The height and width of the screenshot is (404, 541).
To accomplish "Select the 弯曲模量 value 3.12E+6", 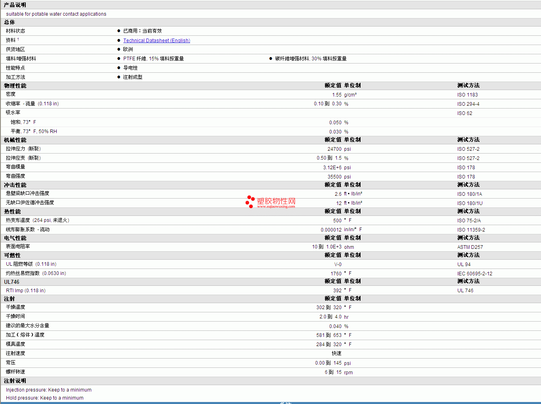I will (332, 168).
